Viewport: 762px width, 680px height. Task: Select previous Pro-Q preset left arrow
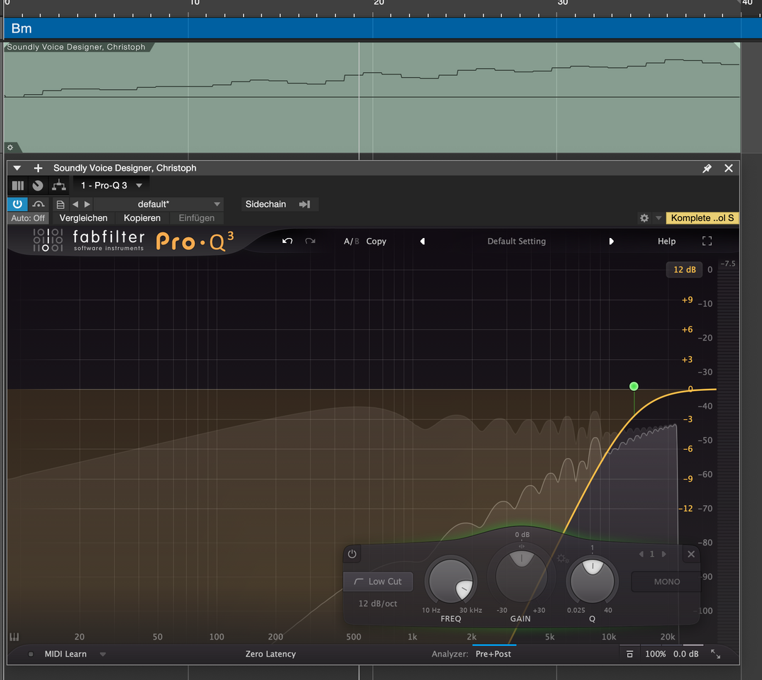(x=422, y=242)
